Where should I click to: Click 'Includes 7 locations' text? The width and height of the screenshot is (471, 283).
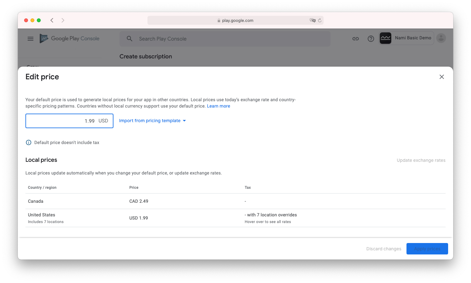[x=46, y=222]
